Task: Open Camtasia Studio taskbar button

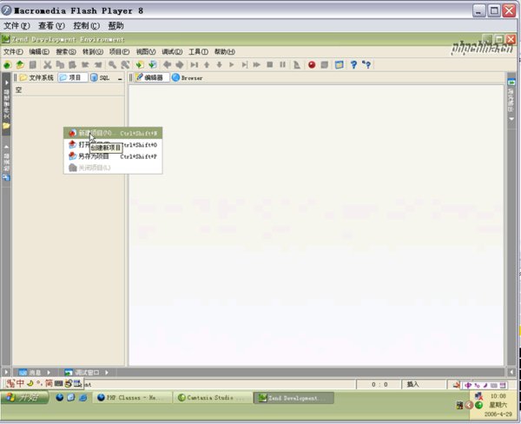Action: [x=212, y=398]
